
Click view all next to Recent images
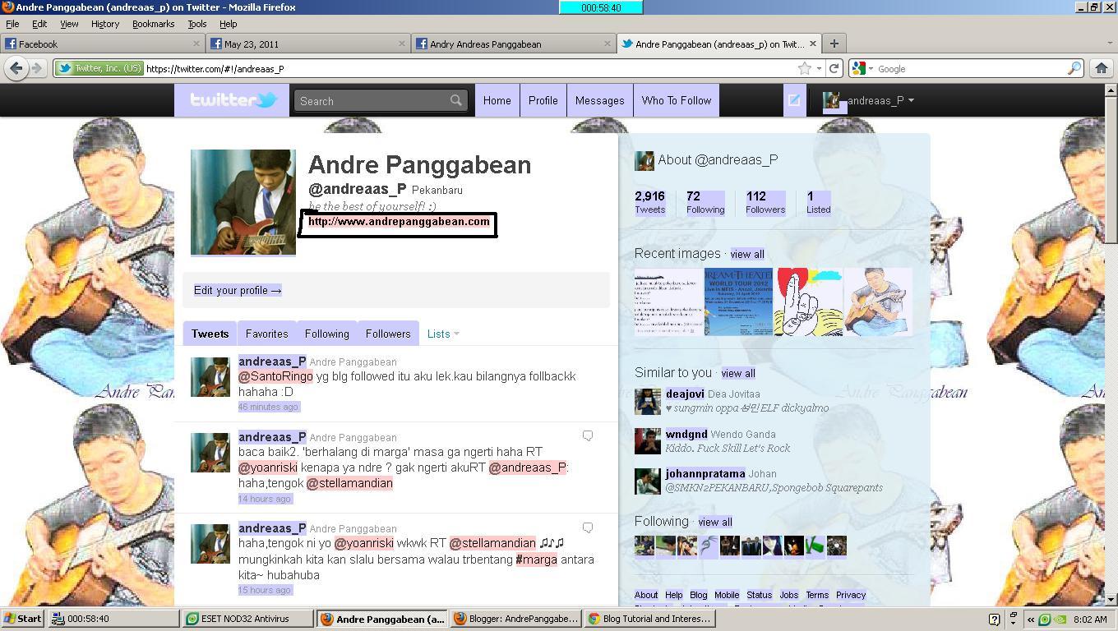[747, 254]
